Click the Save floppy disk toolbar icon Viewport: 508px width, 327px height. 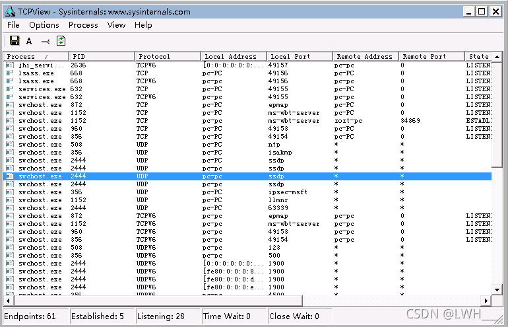(15, 41)
